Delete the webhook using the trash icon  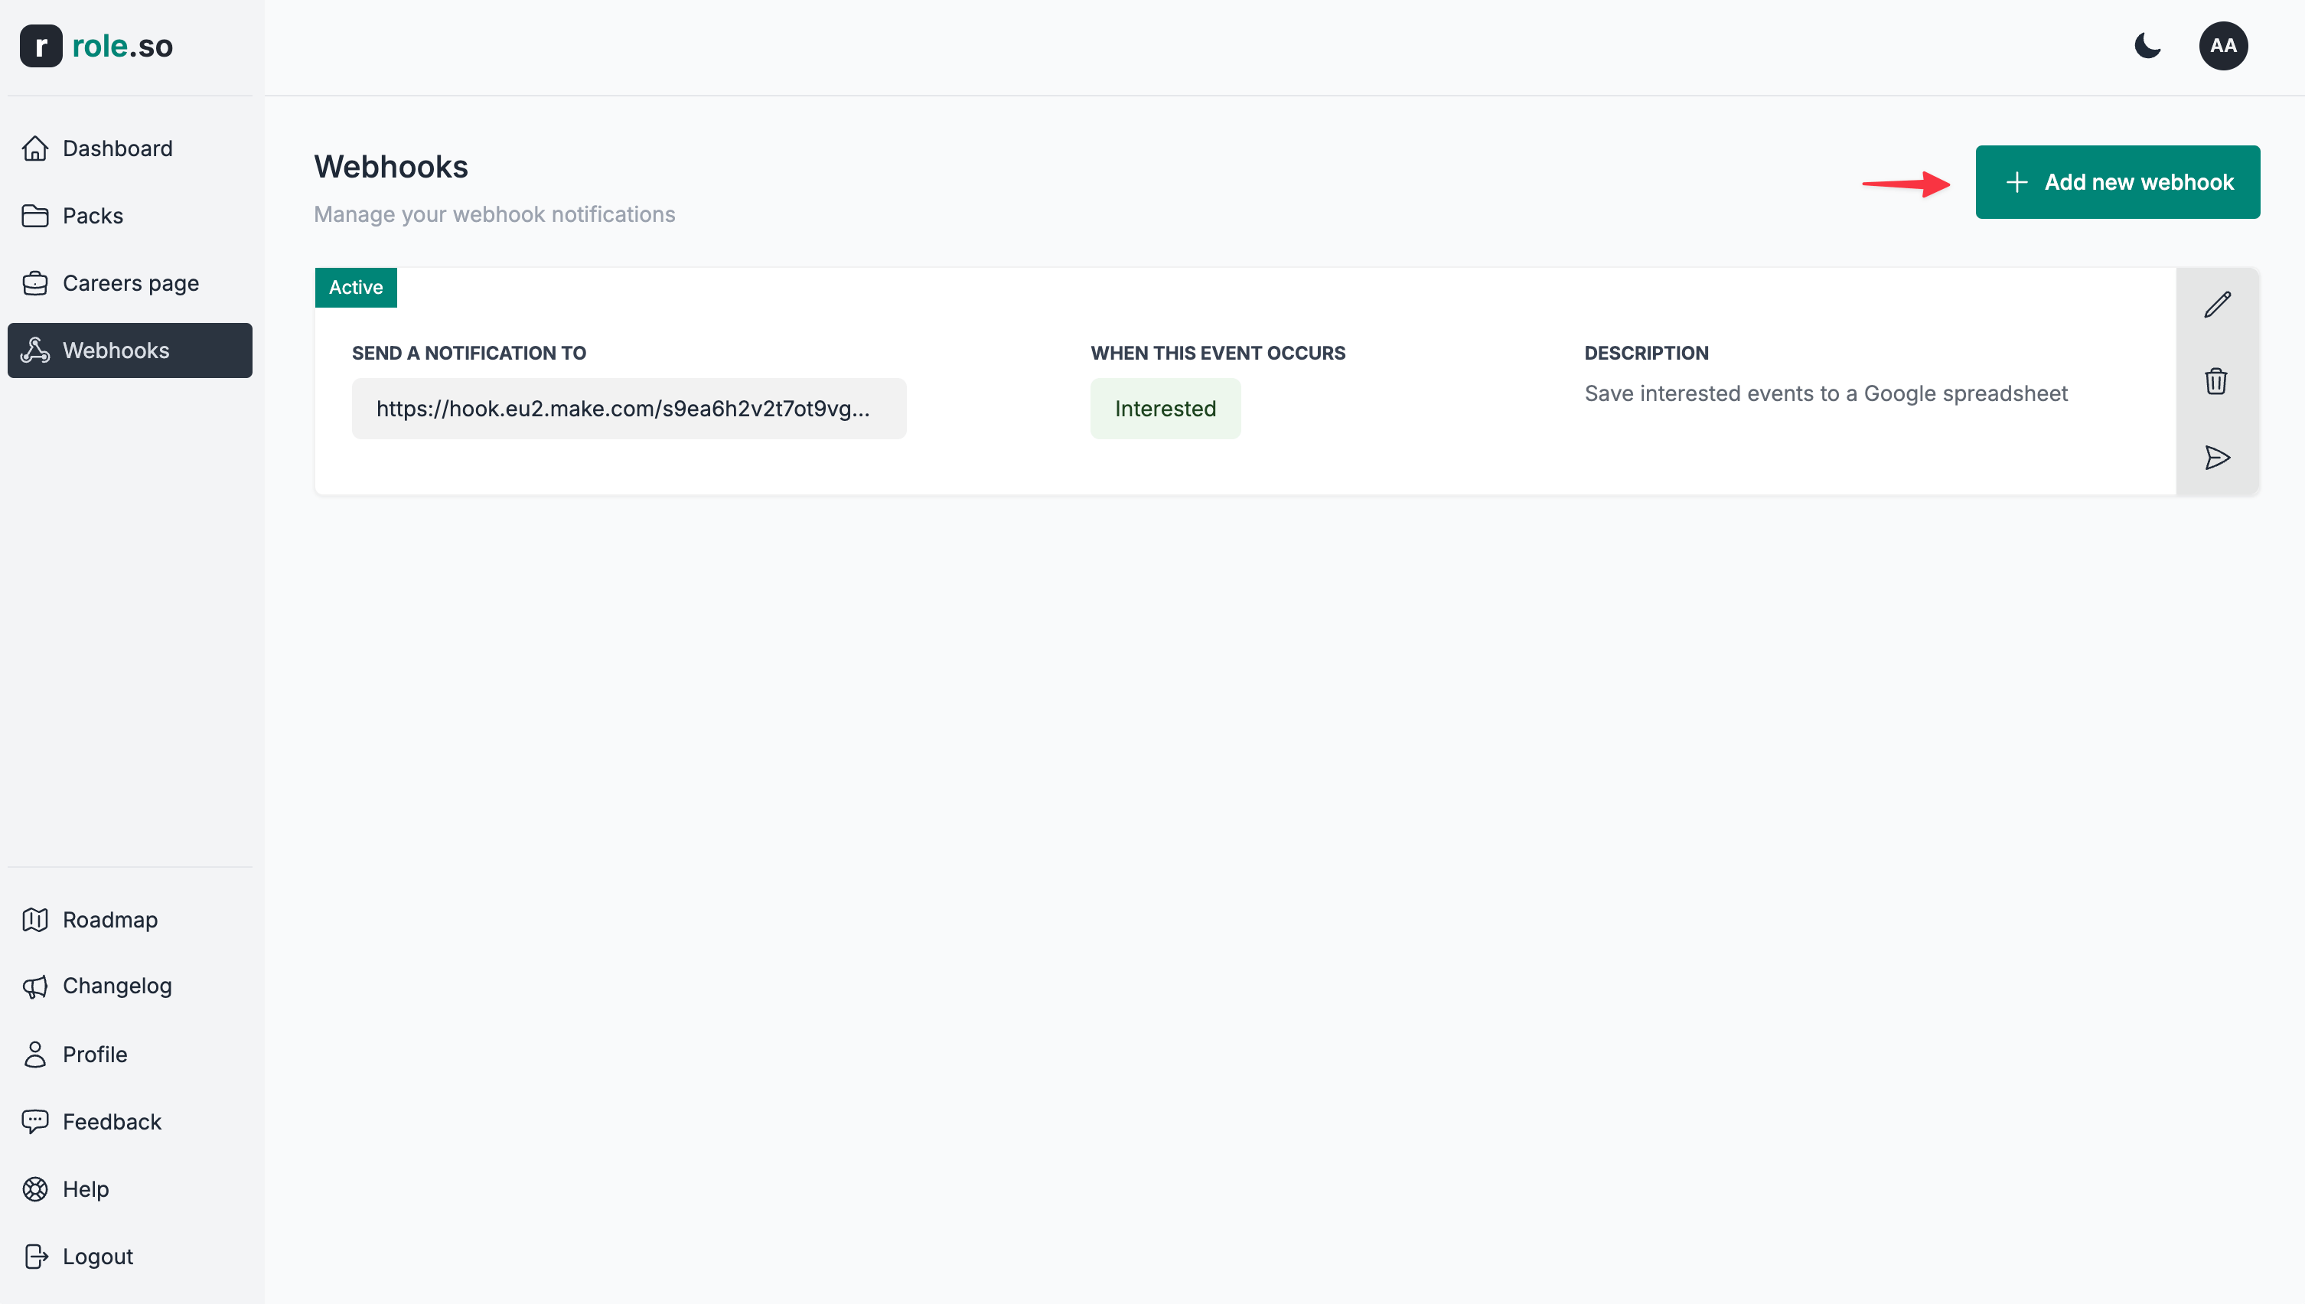click(x=2217, y=380)
